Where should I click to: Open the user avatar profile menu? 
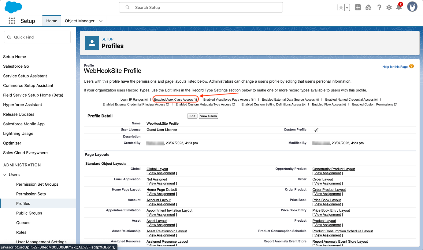[412, 7]
